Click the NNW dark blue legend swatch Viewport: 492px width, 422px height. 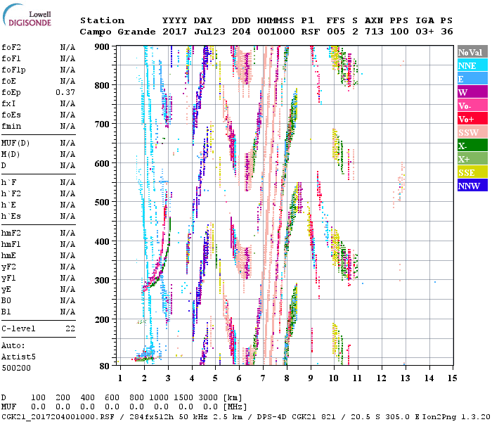click(472, 186)
